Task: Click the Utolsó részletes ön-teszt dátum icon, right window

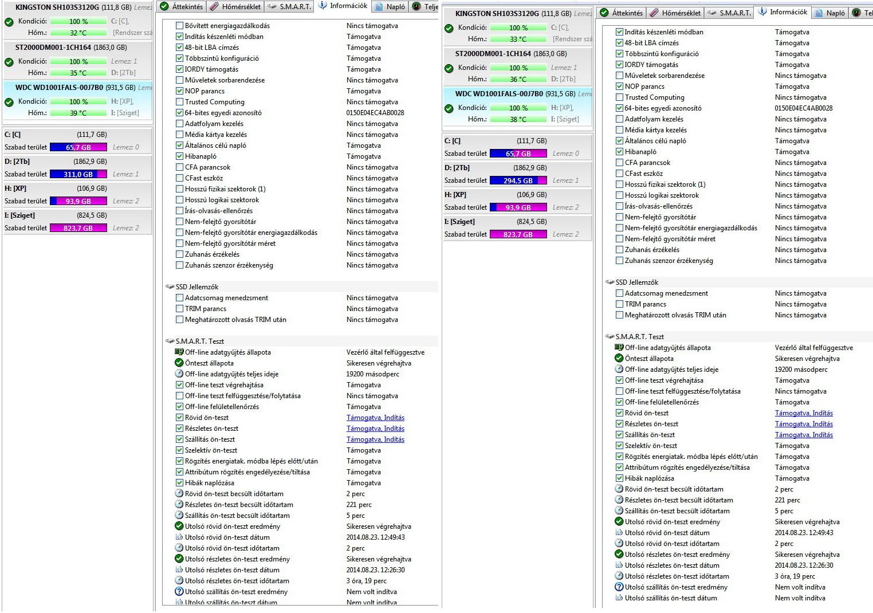Action: [x=619, y=565]
